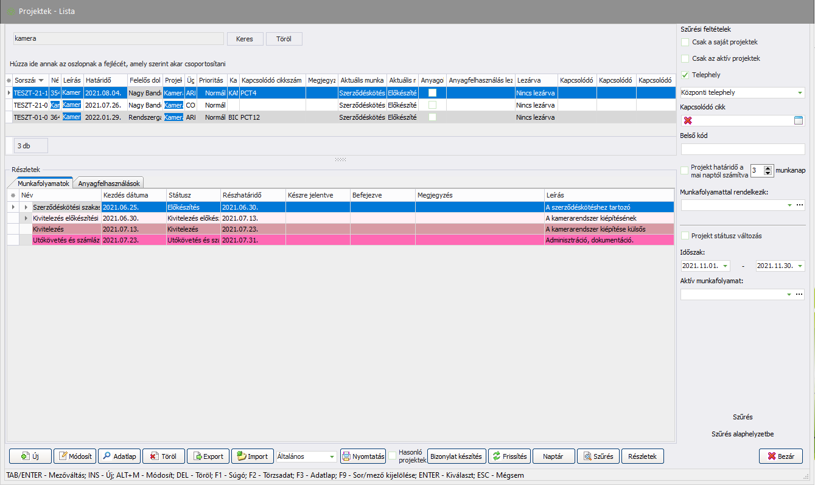This screenshot has height=485, width=815.
Task: Click the Szűrés alaphelyzetbe reset link
Action: pos(742,434)
